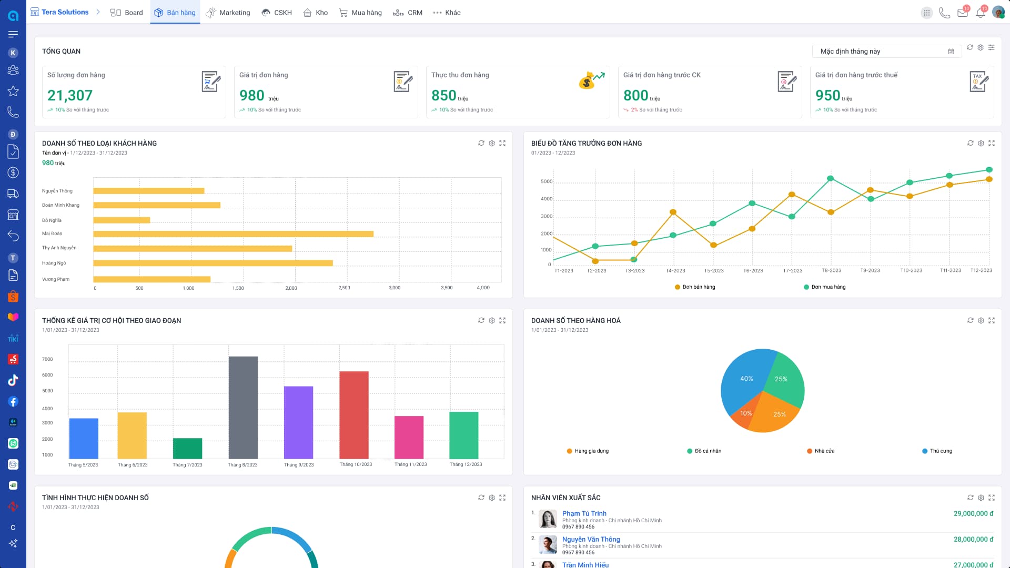1010x568 pixels.
Task: Open the Facebook channel in sidebar
Action: 13,401
